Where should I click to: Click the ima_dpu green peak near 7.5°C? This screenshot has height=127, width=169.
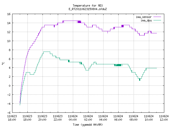click(47, 52)
